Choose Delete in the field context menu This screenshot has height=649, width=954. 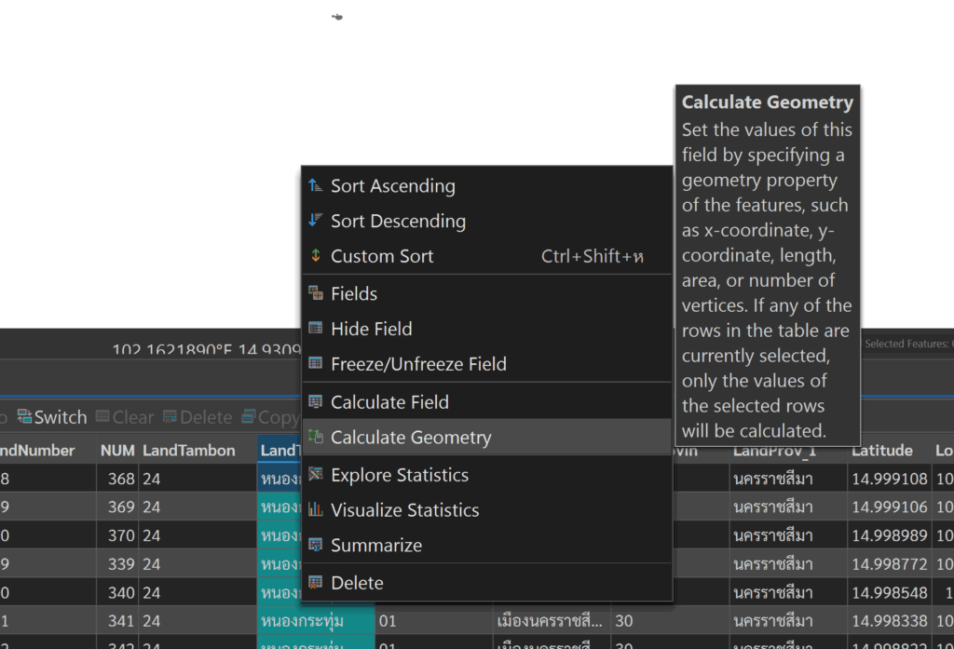tap(357, 583)
